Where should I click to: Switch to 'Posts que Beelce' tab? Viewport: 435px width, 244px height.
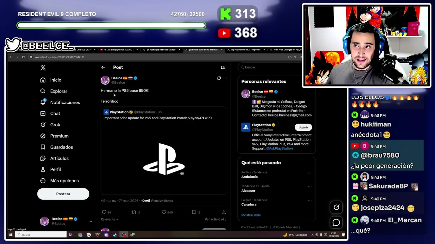point(161,50)
